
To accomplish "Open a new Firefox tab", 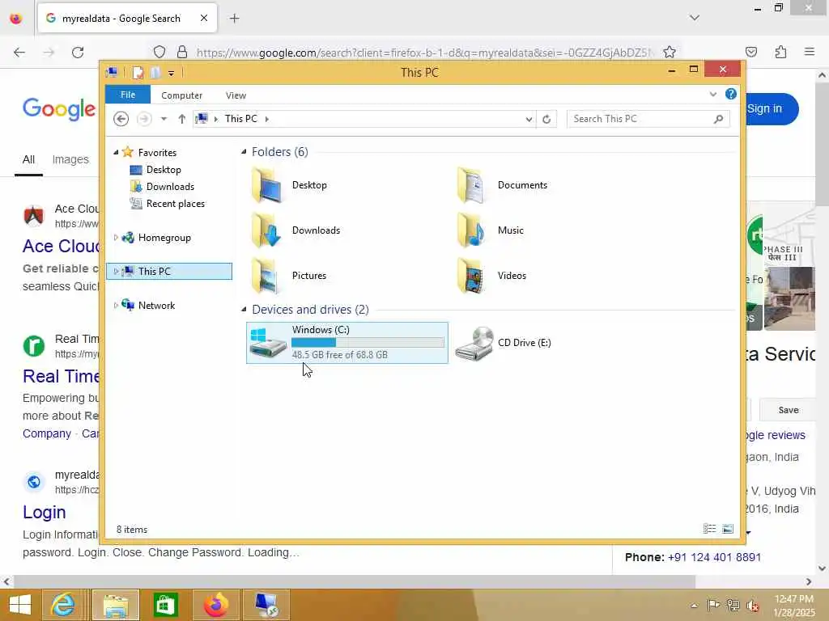I will (x=234, y=19).
